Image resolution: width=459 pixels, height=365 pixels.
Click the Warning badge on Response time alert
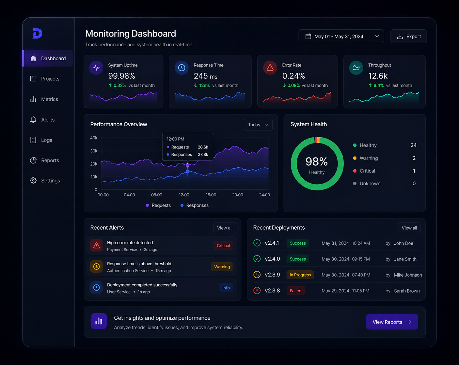pyautogui.click(x=222, y=267)
